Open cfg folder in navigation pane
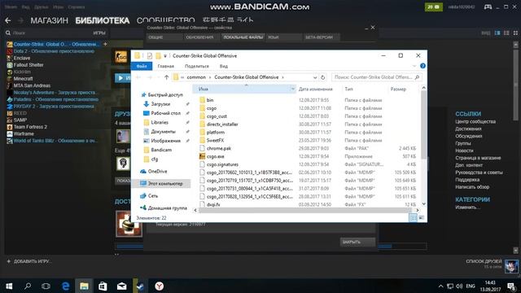The height and width of the screenshot is (293, 521). 154,160
